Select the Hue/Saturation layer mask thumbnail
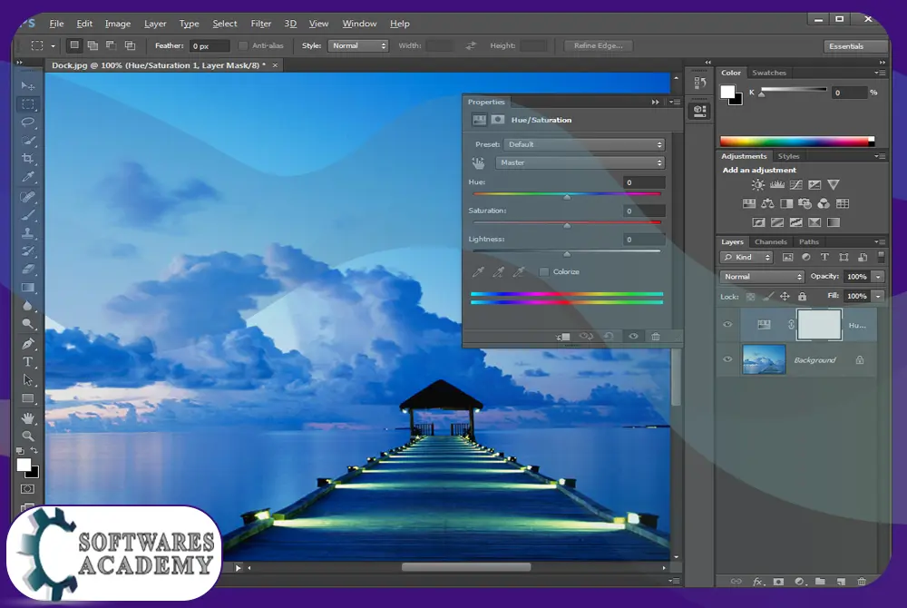Screen dimensions: 907x608 tap(819, 325)
